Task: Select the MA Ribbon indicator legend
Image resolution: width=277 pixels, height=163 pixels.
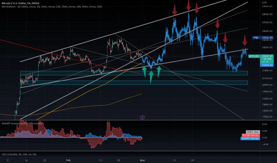Action: 52,7
